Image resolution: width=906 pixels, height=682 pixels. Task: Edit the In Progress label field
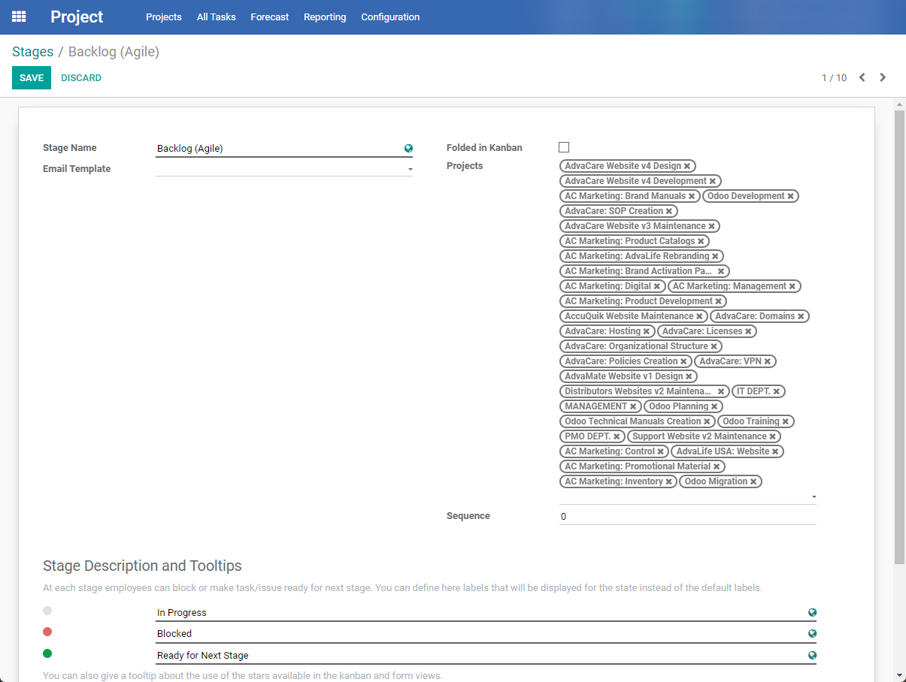pyautogui.click(x=486, y=613)
